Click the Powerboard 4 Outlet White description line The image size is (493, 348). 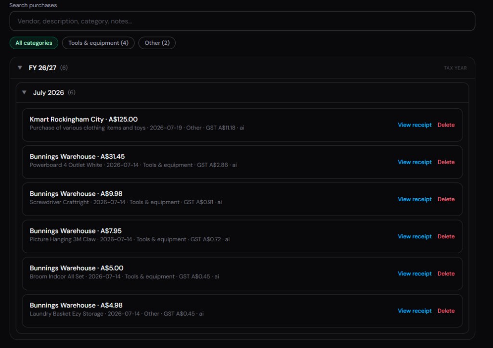pyautogui.click(x=133, y=165)
